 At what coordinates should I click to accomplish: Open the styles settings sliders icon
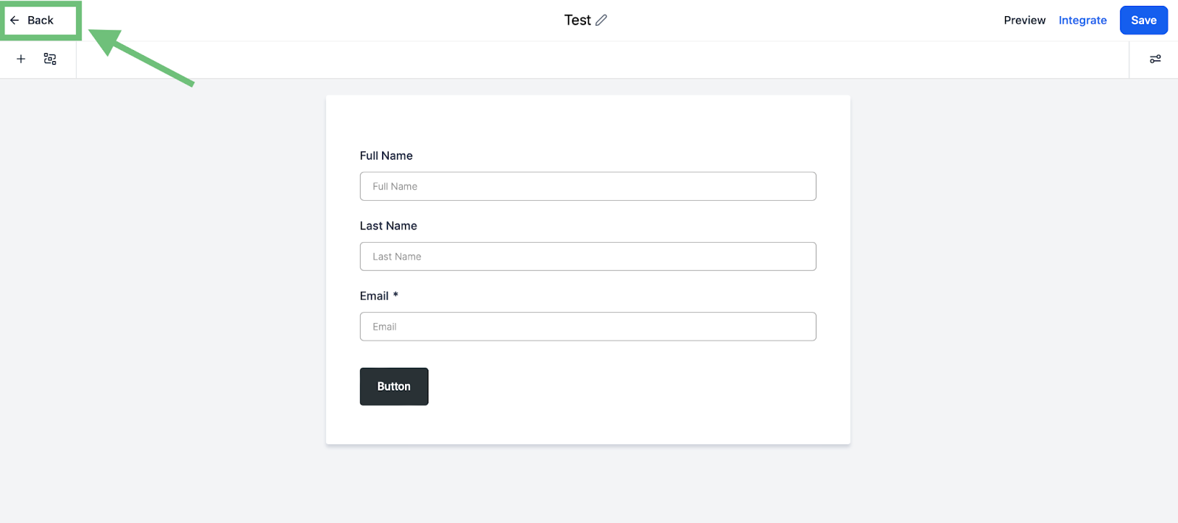pyautogui.click(x=1155, y=59)
